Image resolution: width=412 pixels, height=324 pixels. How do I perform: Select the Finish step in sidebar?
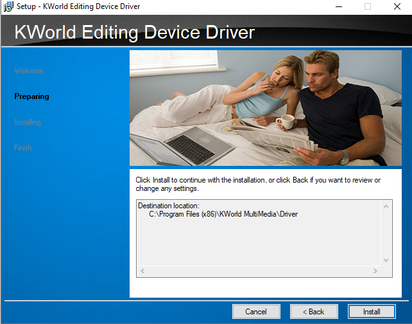click(x=23, y=148)
